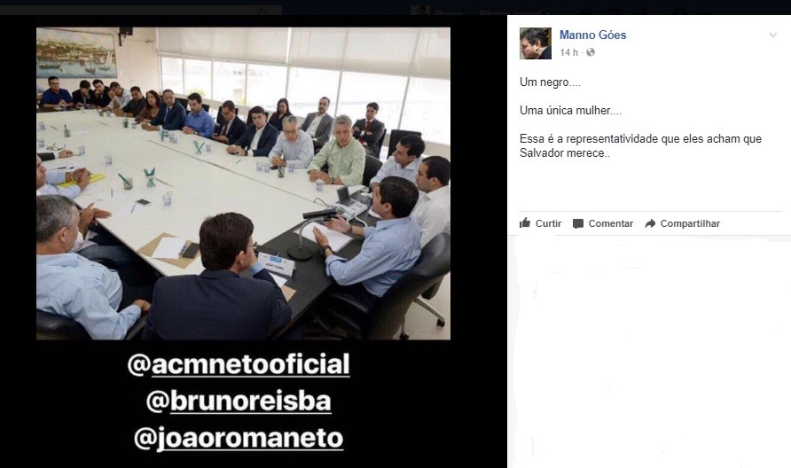Open the @brunoreisba mention

click(x=239, y=401)
